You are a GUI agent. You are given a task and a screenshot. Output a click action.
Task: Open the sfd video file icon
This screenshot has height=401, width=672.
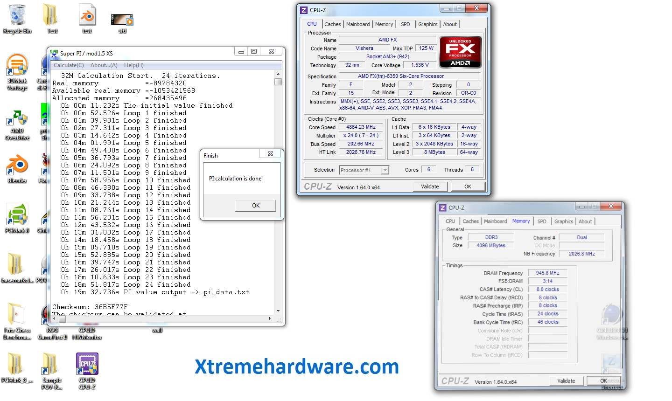coord(122,23)
